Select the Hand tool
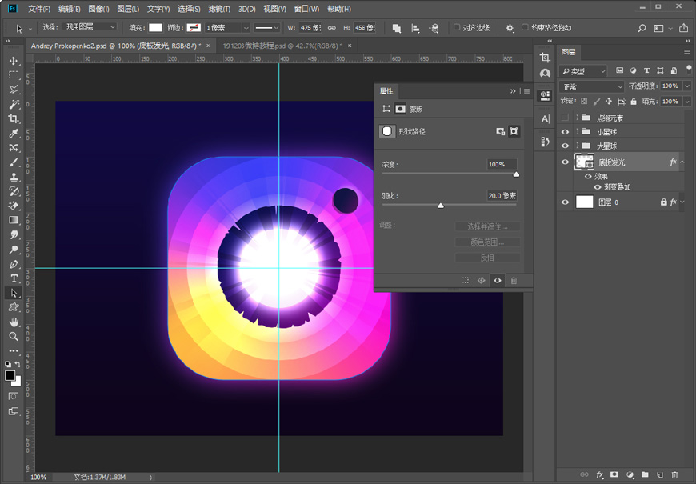Viewport: 696px width, 484px height. click(14, 322)
